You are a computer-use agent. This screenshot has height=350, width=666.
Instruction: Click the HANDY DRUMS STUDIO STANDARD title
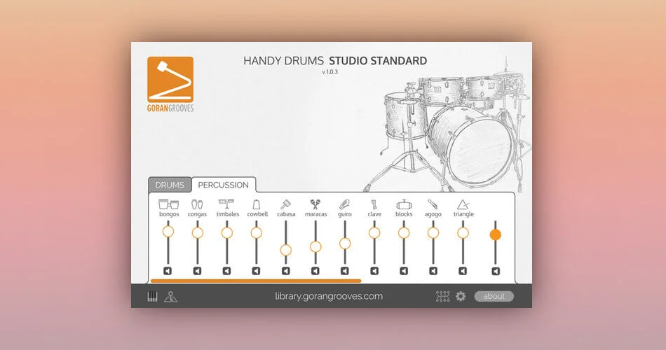tap(335, 61)
